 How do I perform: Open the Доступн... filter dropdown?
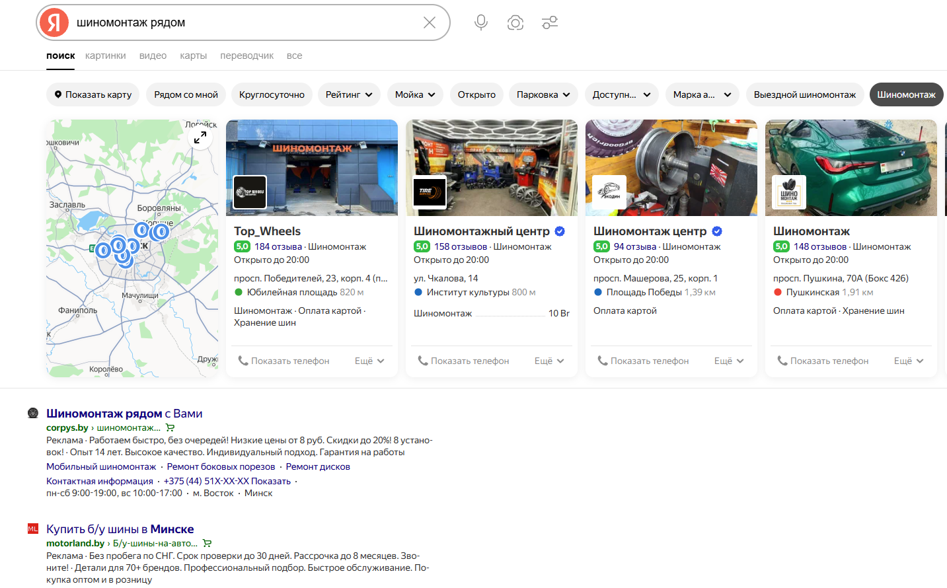[622, 94]
